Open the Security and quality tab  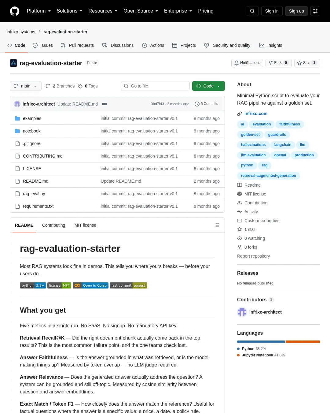(x=227, y=45)
